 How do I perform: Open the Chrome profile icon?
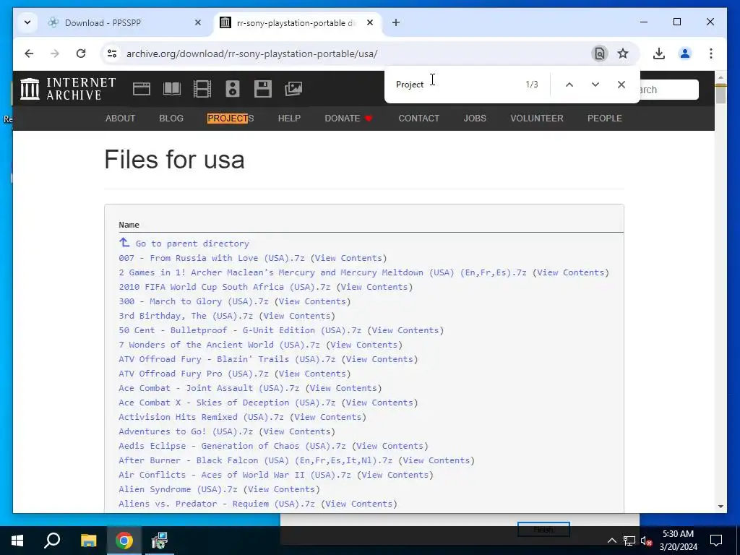click(685, 53)
